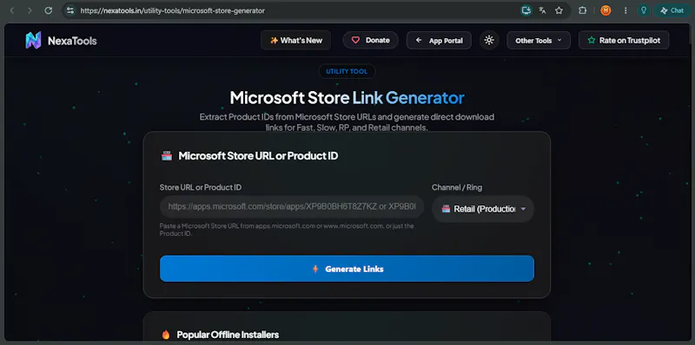Click the NexaTools logo

pos(33,40)
